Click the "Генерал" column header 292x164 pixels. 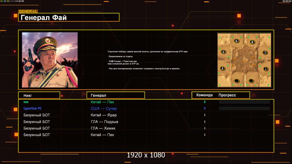(x=116, y=95)
